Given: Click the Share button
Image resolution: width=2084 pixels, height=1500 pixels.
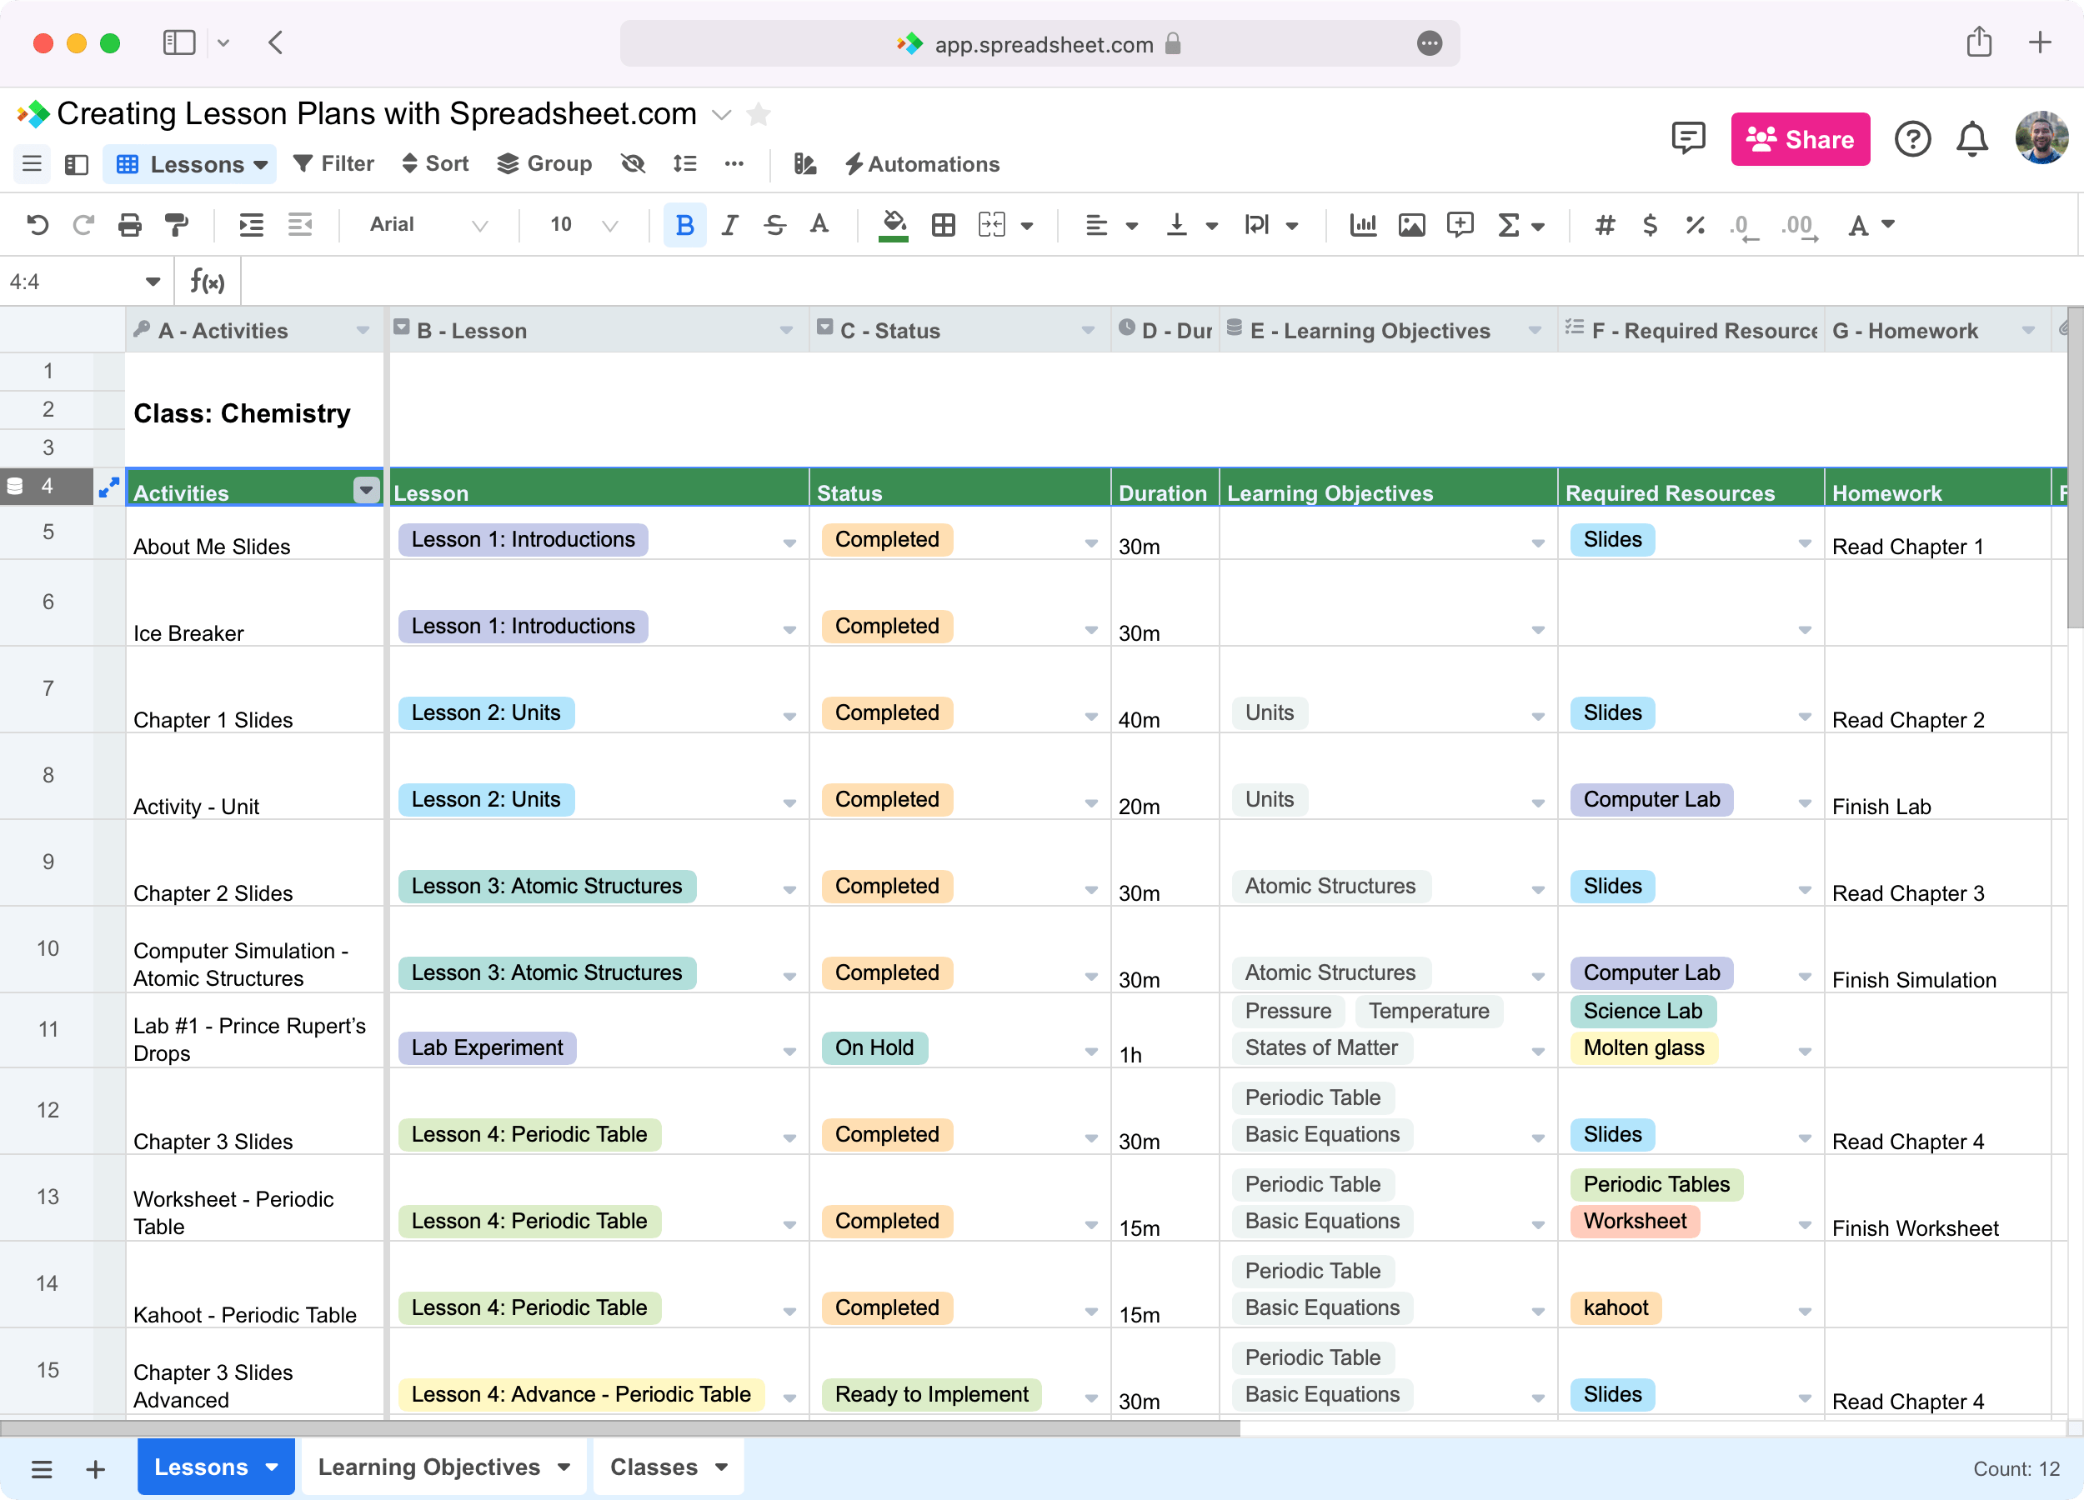Looking at the screenshot, I should (1799, 140).
